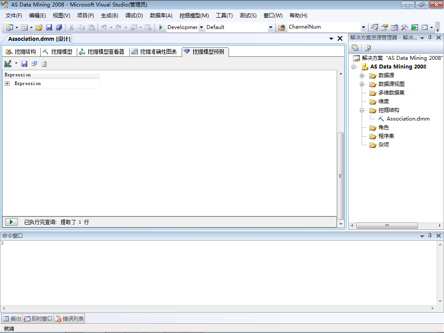444x333 pixels.
Task: Click the Add New Item toolbar icon
Action: [24, 27]
